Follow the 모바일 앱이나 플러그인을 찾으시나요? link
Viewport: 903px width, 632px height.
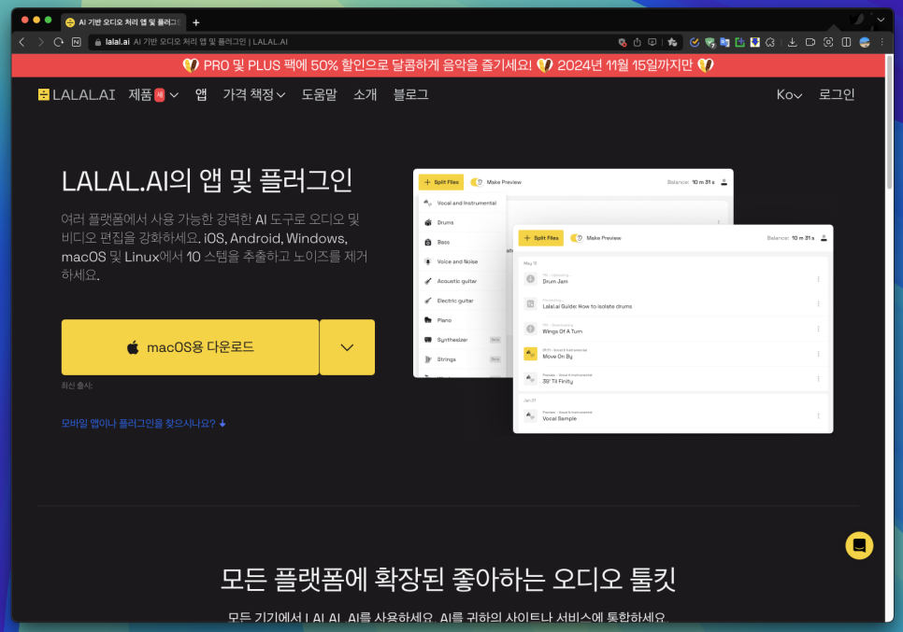click(x=143, y=423)
